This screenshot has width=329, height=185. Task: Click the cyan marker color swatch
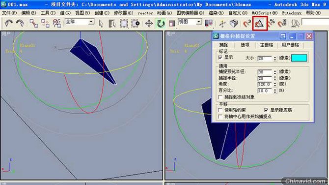299,58
